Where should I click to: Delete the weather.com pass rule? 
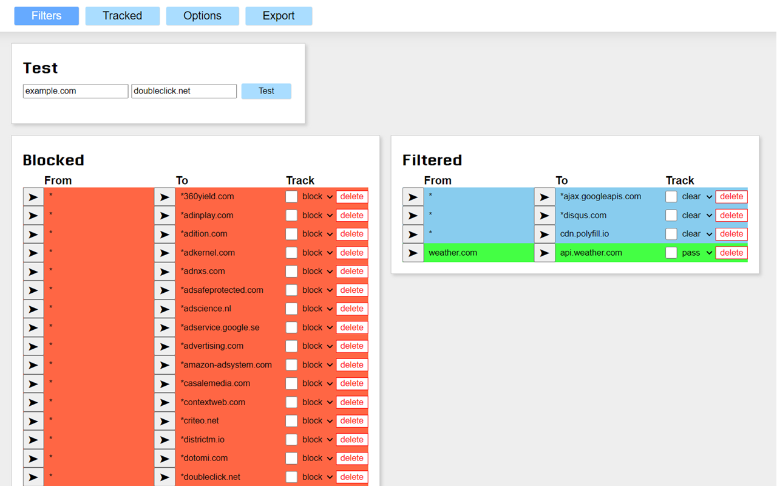click(x=731, y=253)
